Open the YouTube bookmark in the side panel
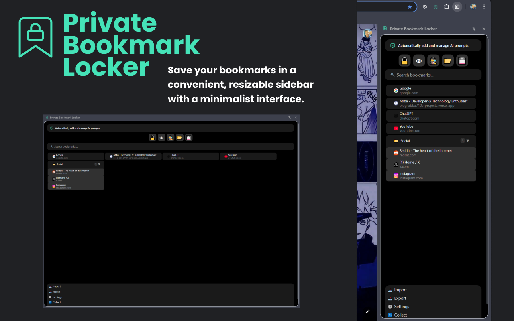Viewport: 514px width, 321px height. (431, 128)
